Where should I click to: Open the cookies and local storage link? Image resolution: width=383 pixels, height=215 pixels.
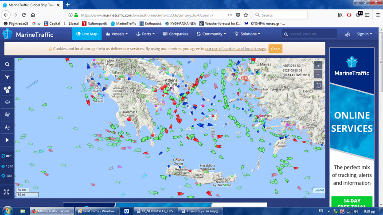pos(236,49)
